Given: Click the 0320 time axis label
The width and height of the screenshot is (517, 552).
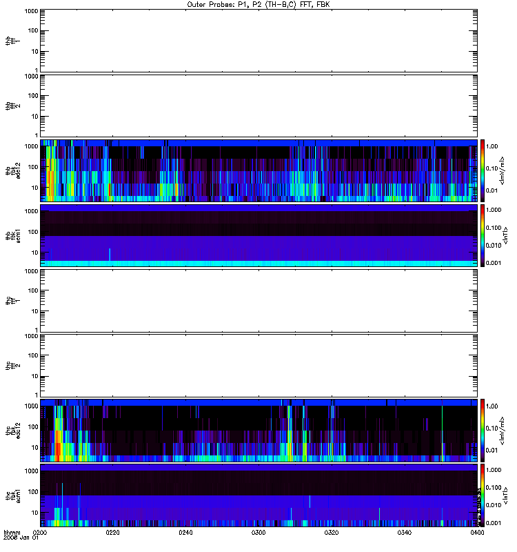Looking at the screenshot, I should tap(332, 533).
